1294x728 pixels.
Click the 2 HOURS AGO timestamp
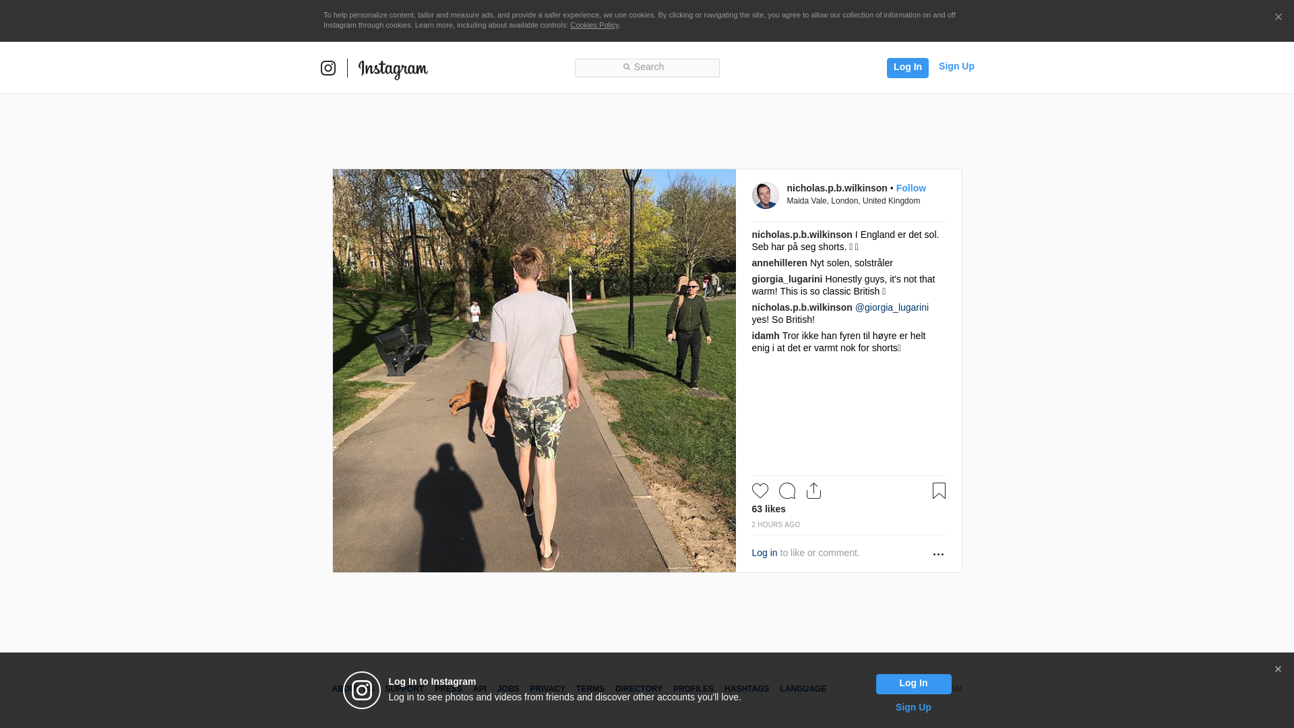click(x=776, y=525)
